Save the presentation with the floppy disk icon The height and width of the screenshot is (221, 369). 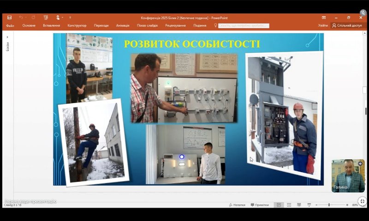pos(9,17)
